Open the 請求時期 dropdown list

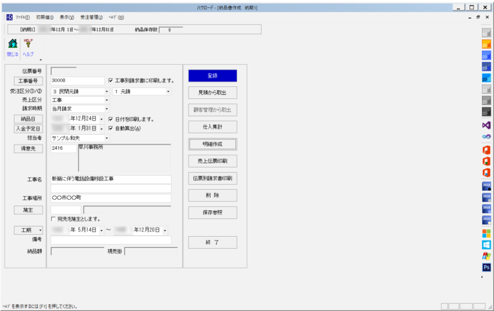(107, 109)
